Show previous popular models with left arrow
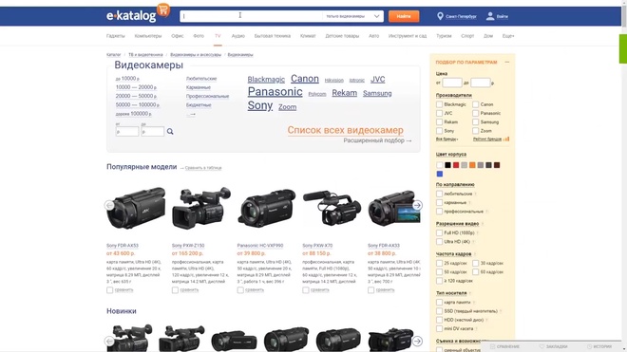 coord(109,205)
